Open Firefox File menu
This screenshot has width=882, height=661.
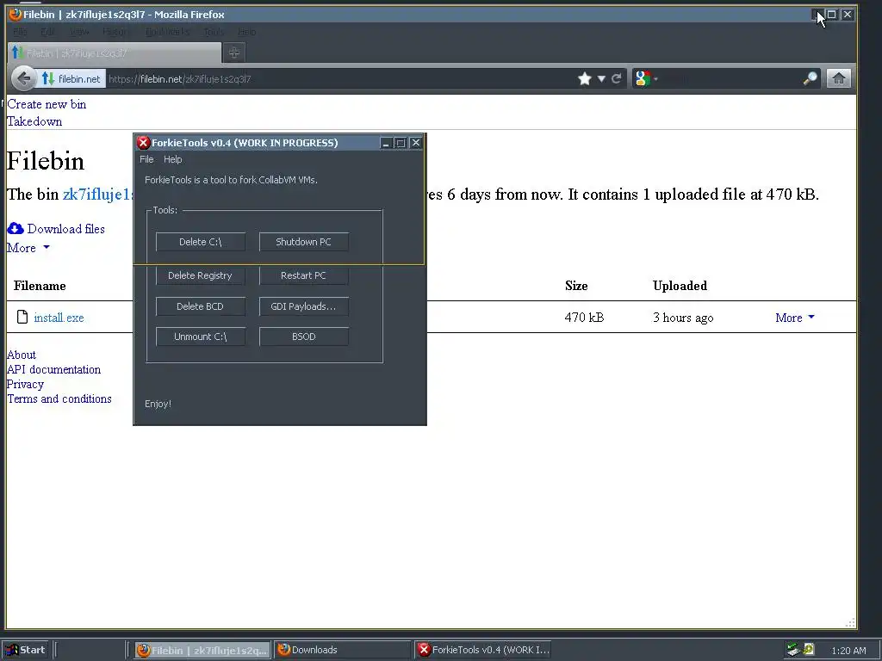[20, 32]
